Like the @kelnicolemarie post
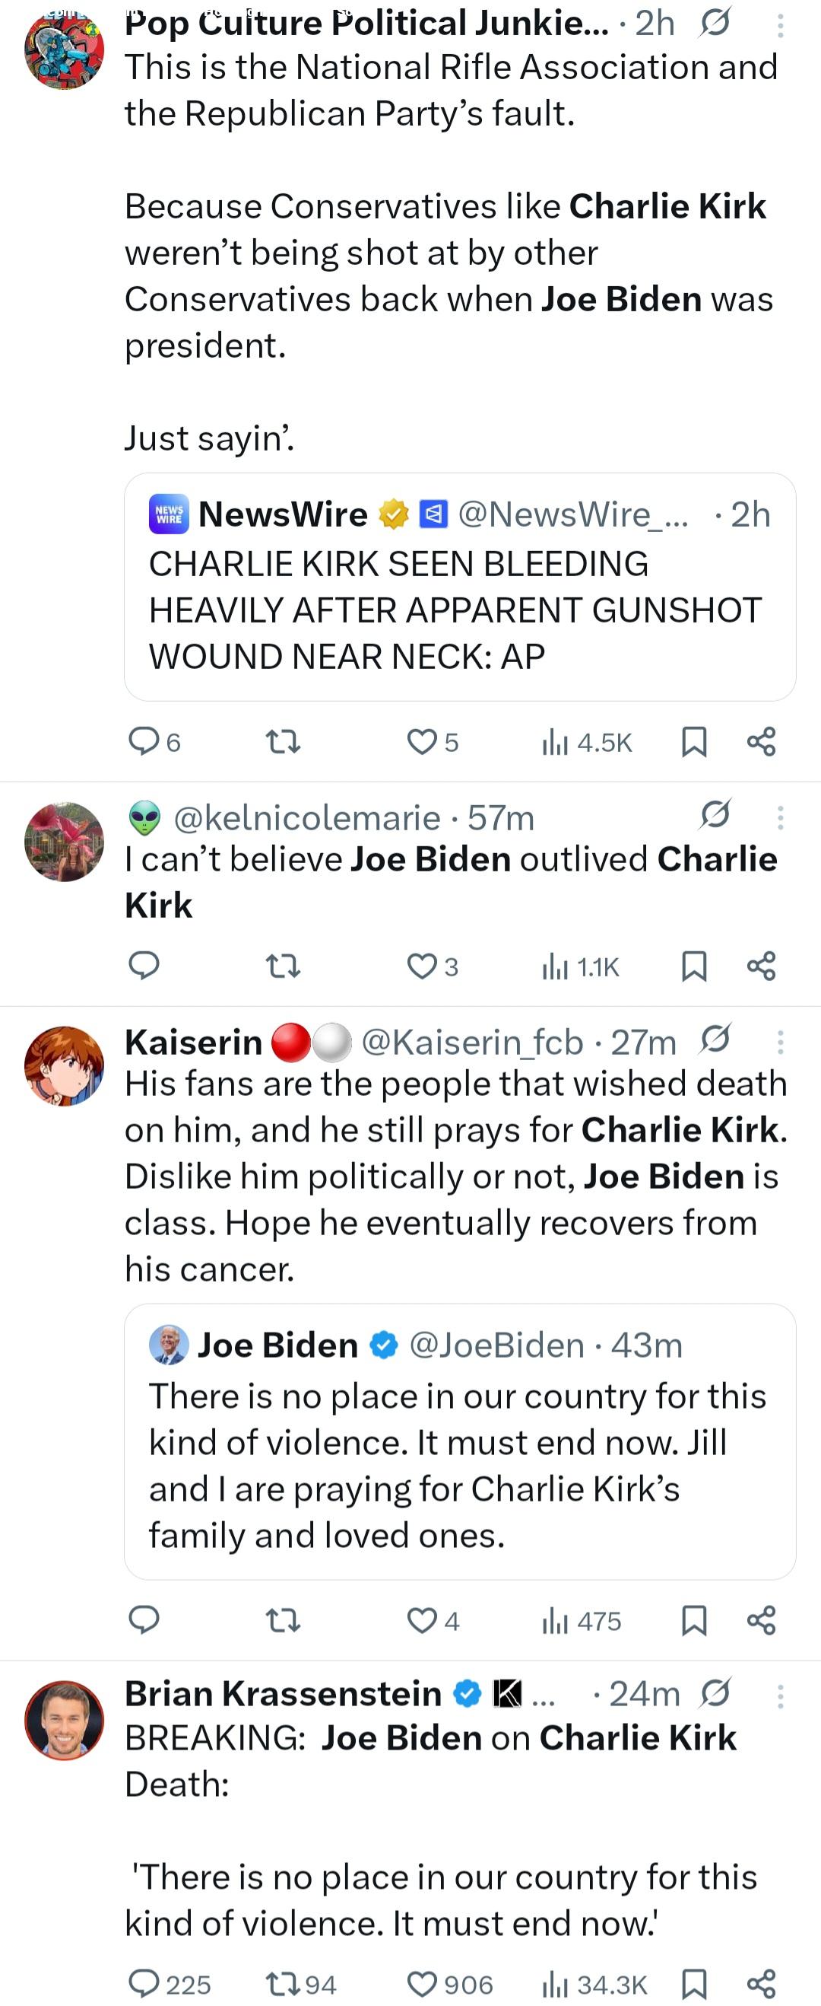This screenshot has height=2006, width=821. [x=423, y=966]
